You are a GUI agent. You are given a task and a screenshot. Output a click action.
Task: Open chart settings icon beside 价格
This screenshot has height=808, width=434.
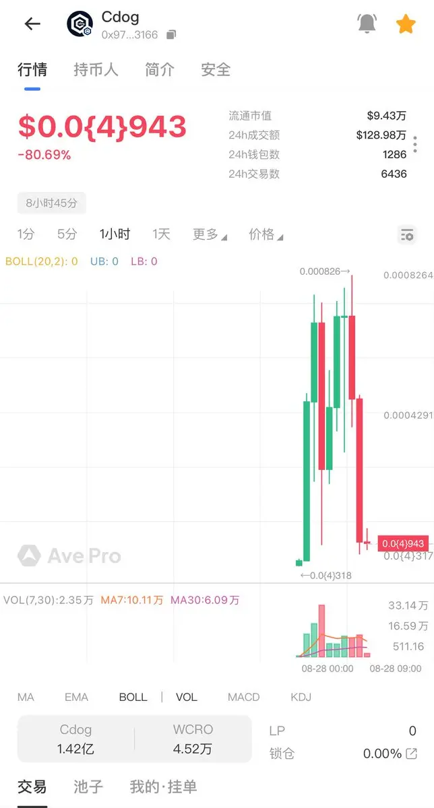click(x=407, y=235)
